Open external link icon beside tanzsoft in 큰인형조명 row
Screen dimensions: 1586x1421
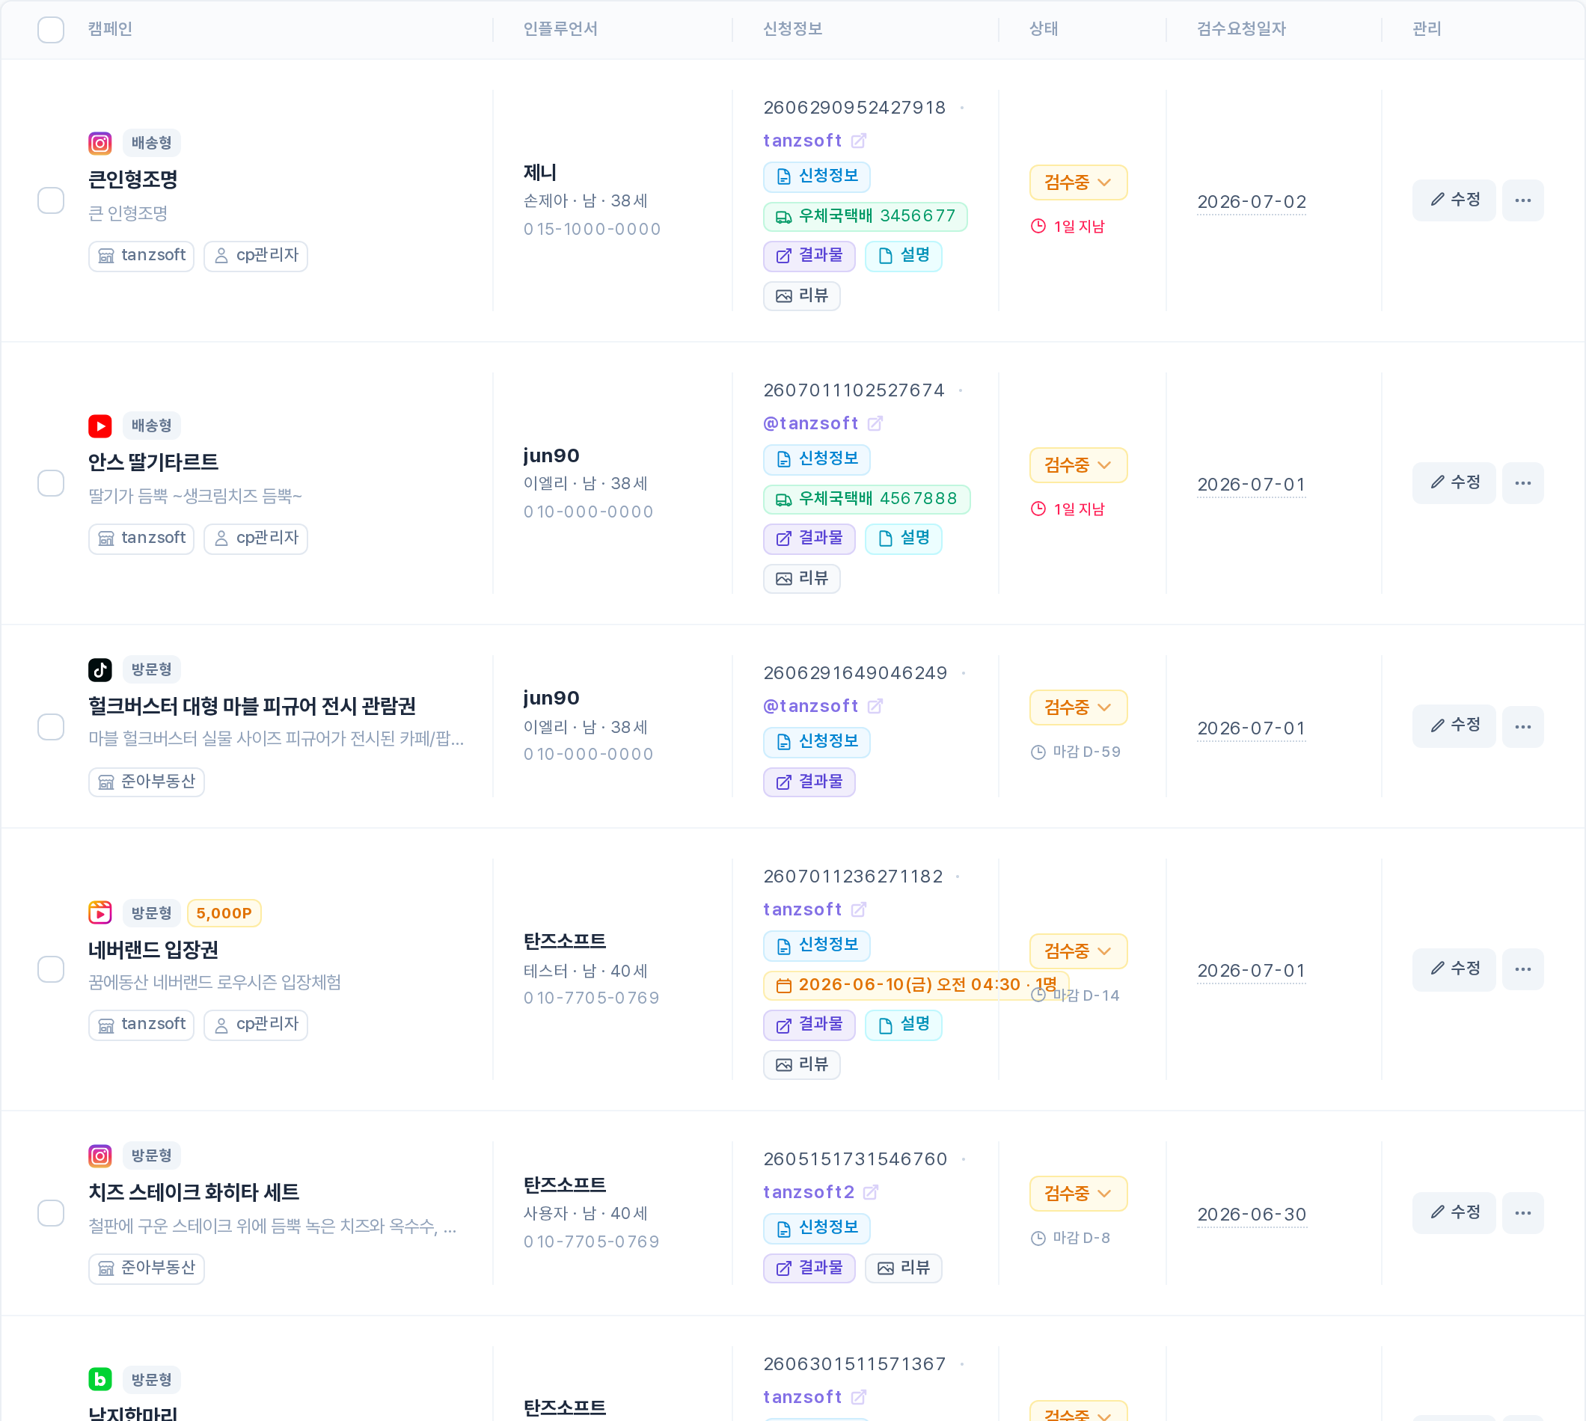click(858, 141)
